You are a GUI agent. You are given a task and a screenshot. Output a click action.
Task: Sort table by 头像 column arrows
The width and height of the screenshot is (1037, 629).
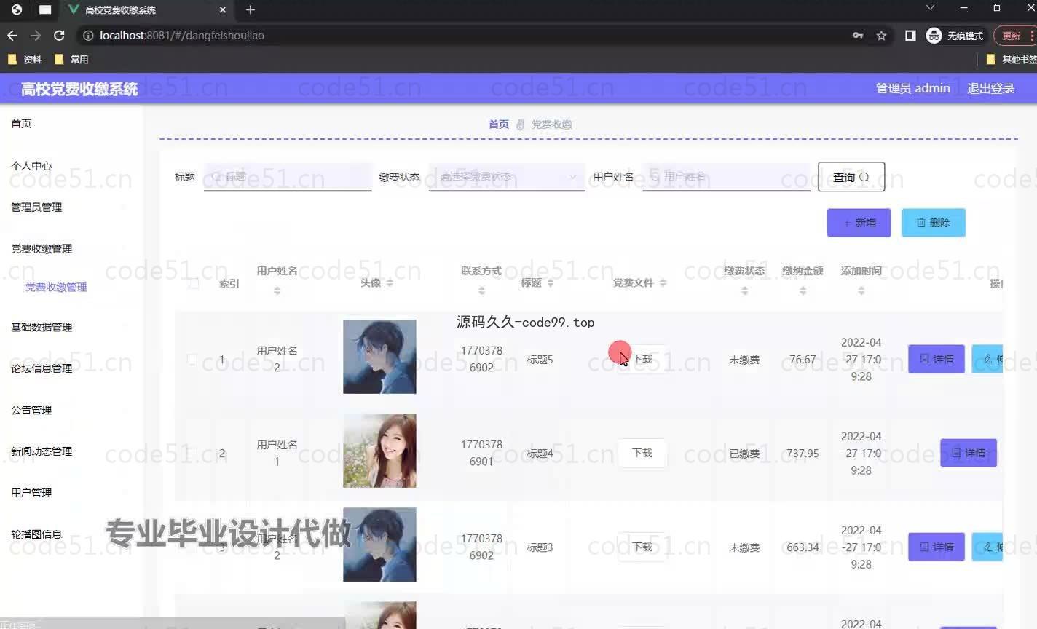390,282
